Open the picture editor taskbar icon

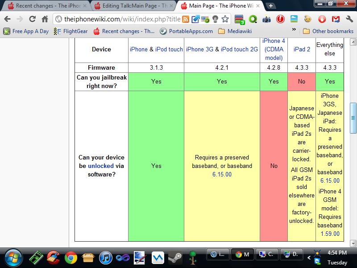coord(139,258)
